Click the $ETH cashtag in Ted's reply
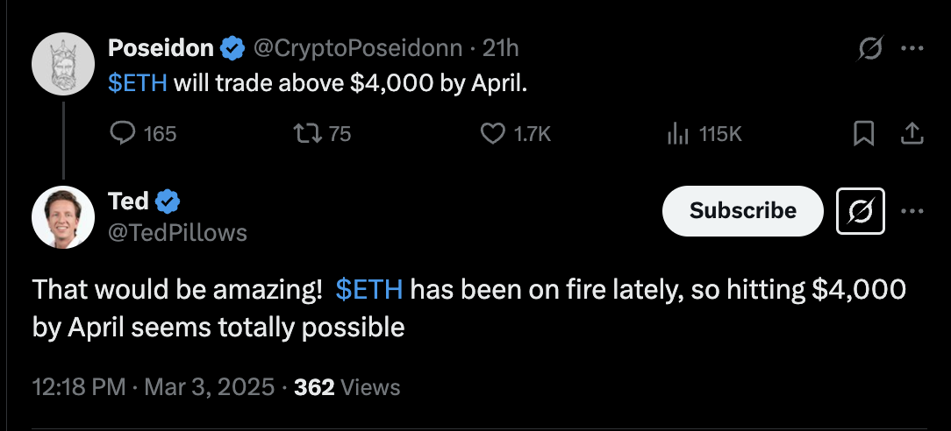The height and width of the screenshot is (431, 951). click(368, 290)
